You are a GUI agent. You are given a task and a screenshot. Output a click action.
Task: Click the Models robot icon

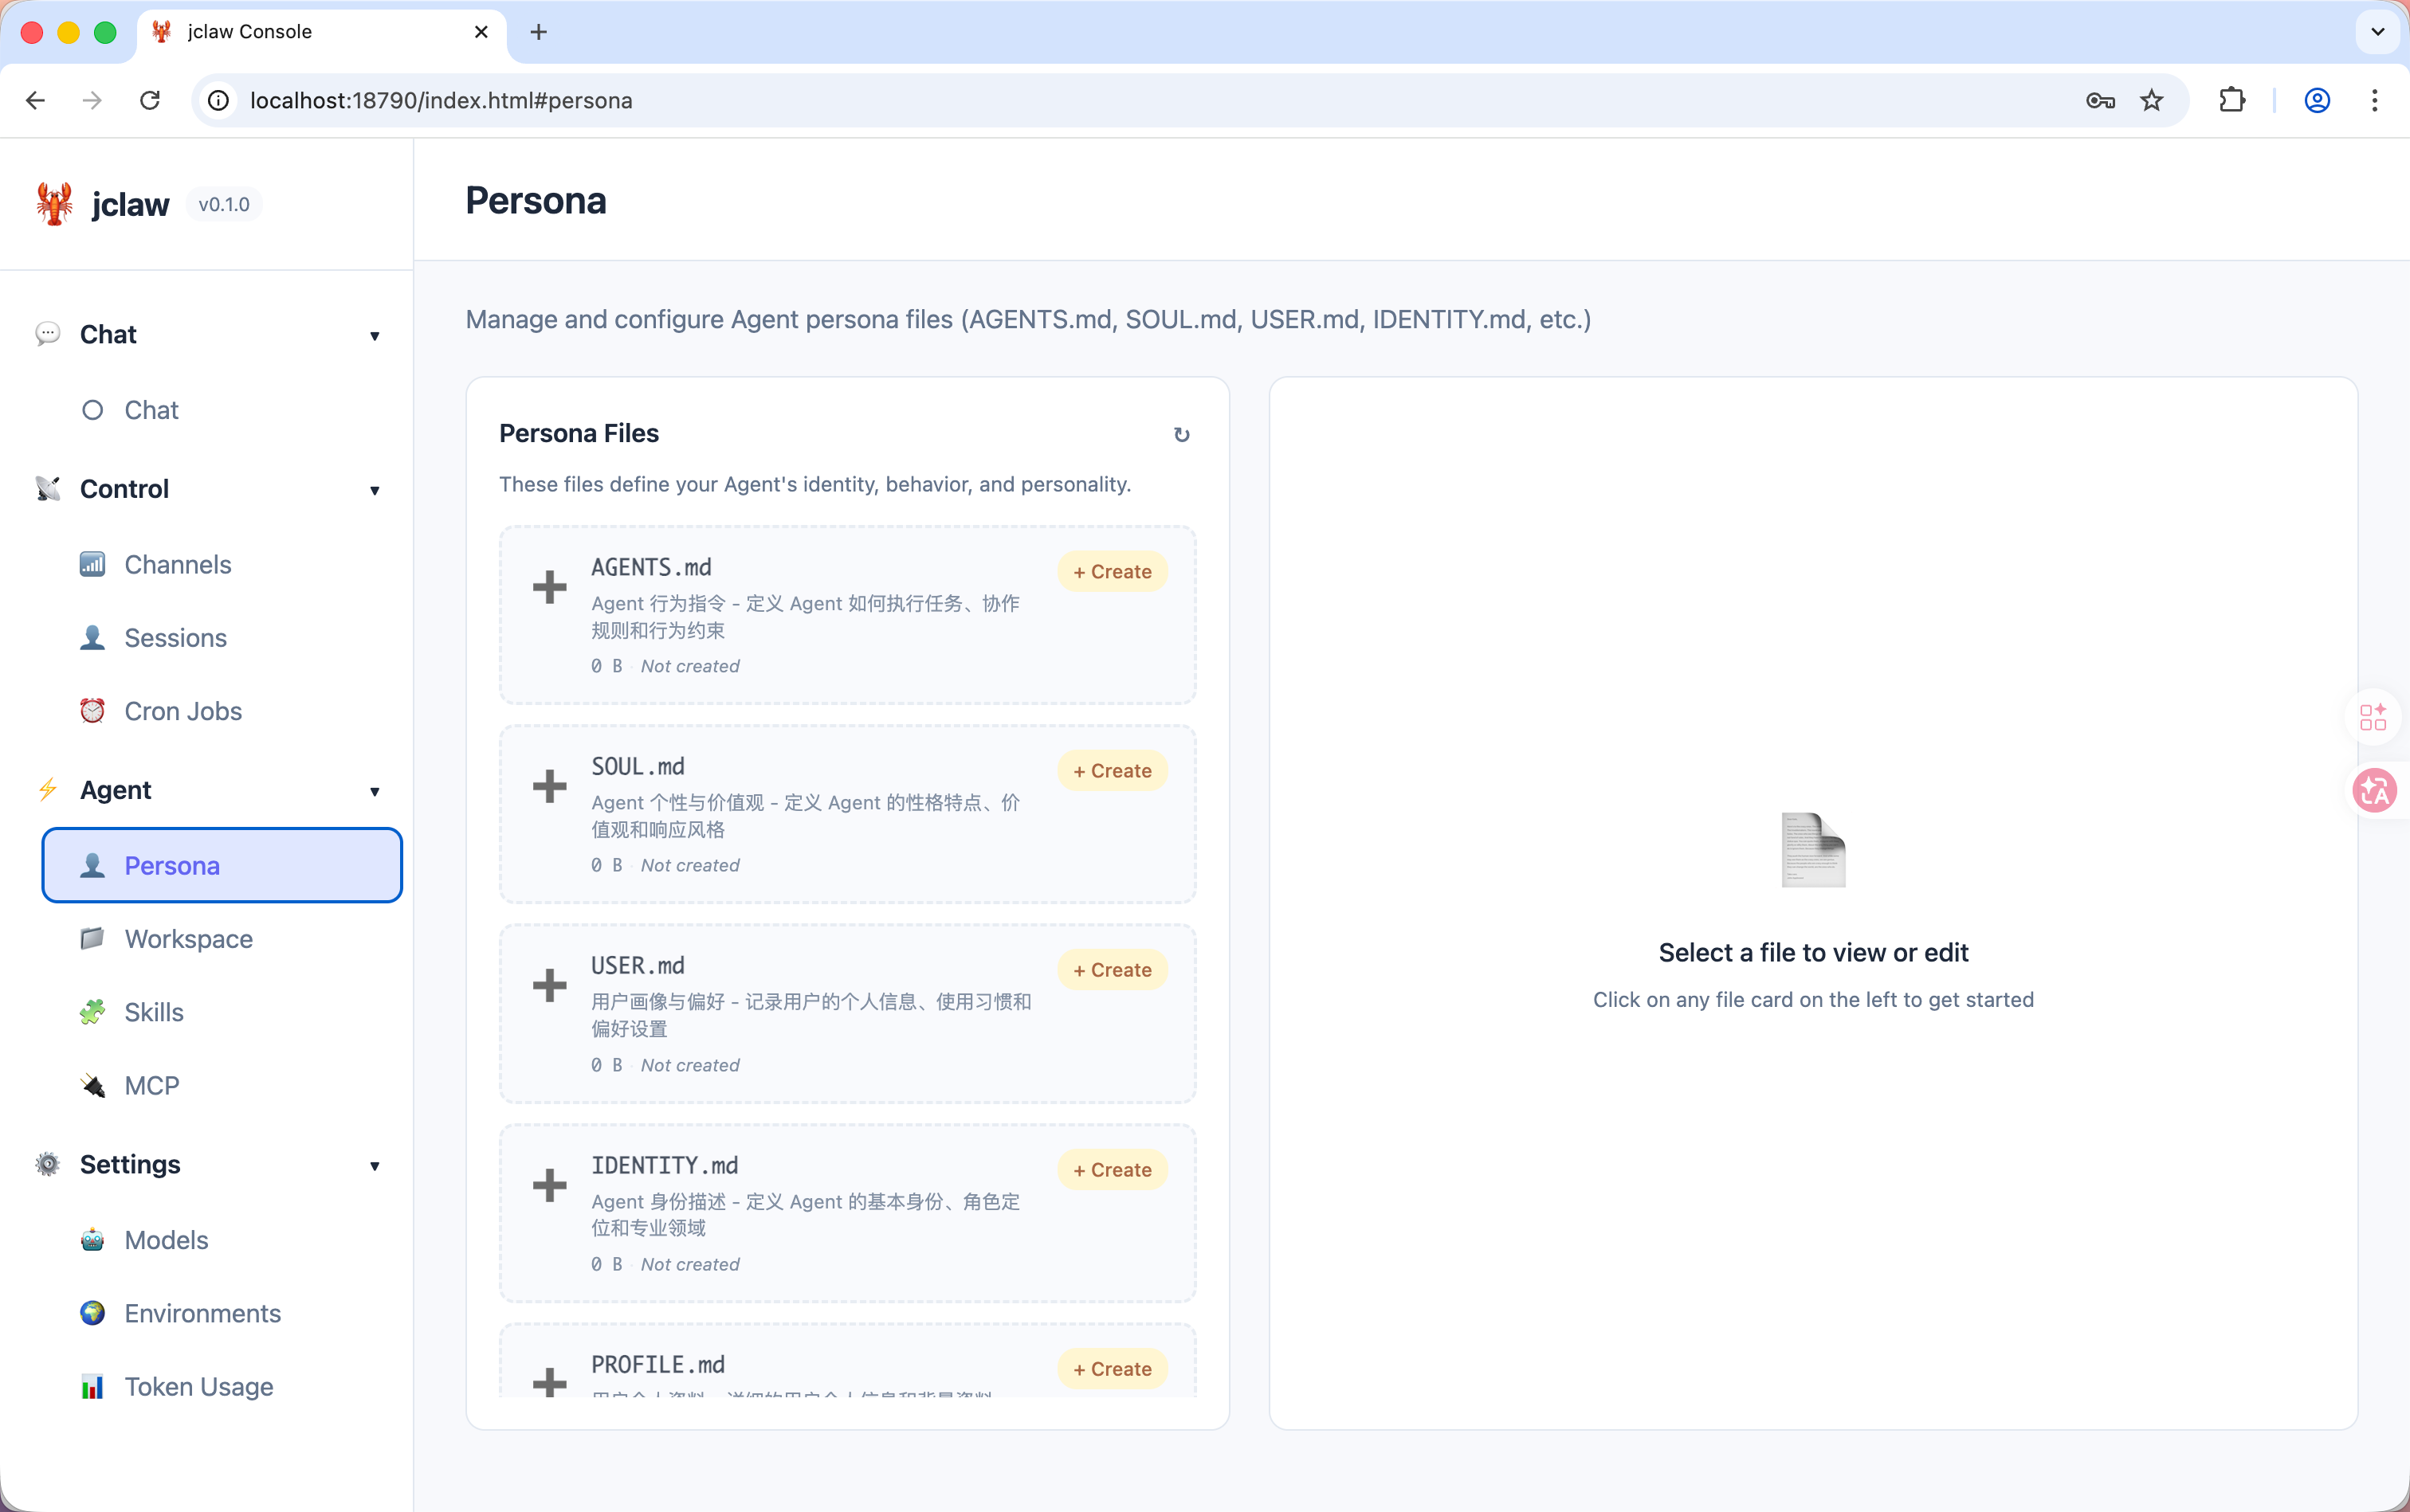(x=92, y=1240)
